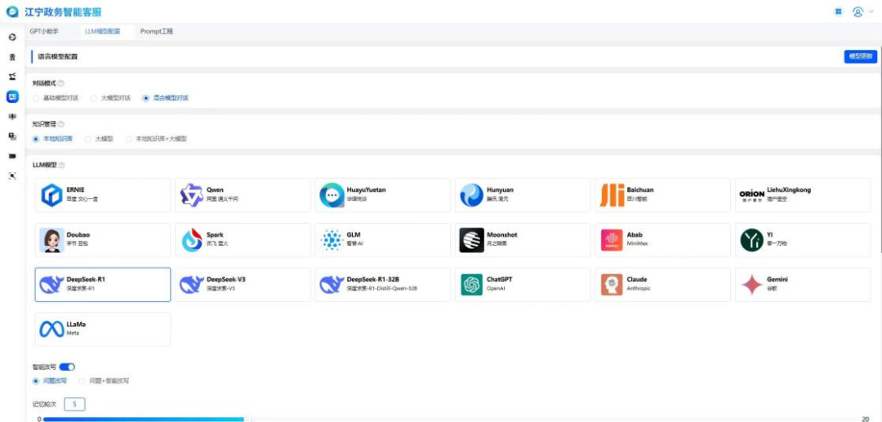Select the LLaMa Meta model card

[x=103, y=329]
